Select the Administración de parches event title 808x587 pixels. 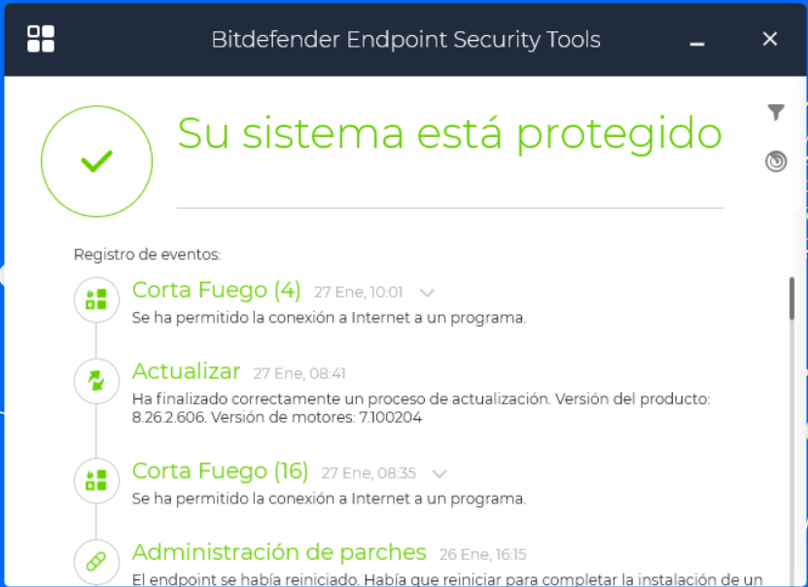click(279, 552)
